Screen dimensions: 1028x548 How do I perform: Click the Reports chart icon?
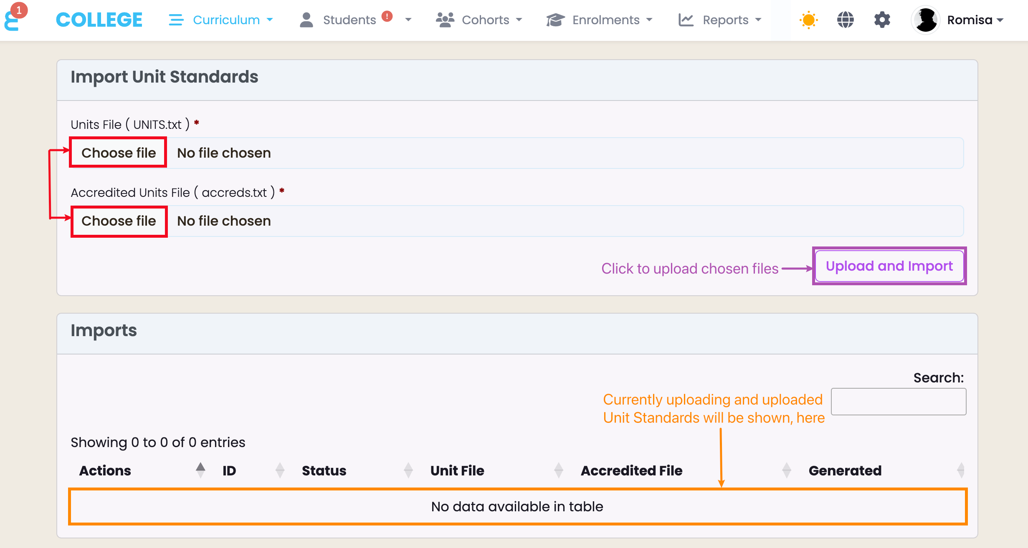686,20
